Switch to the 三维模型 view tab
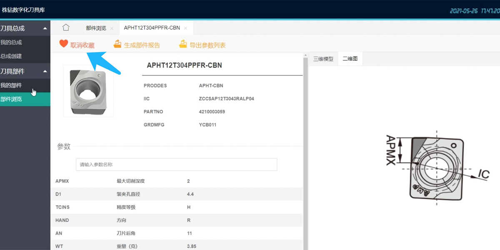500x250 pixels. click(323, 58)
